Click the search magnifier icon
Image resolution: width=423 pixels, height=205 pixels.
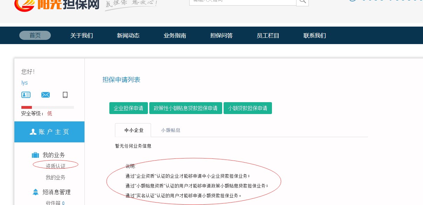[302, 2]
